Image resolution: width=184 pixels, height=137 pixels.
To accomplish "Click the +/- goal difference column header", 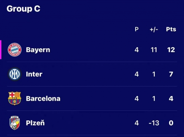I will (154, 29).
